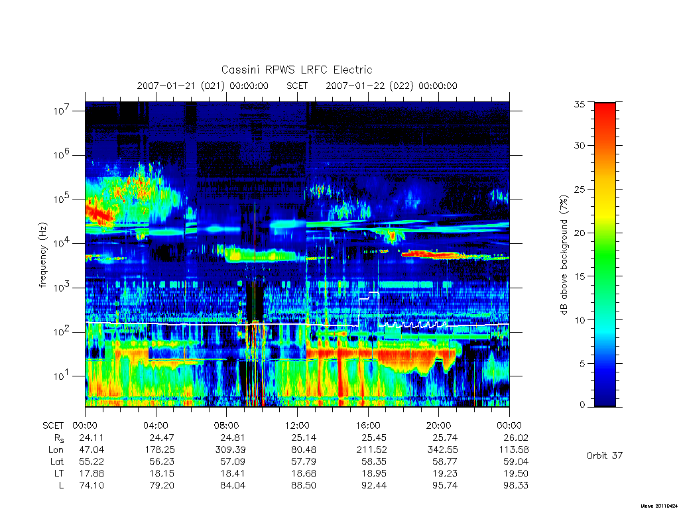Click colorbar tick label '5'
679x509 pixels.
(x=582, y=364)
